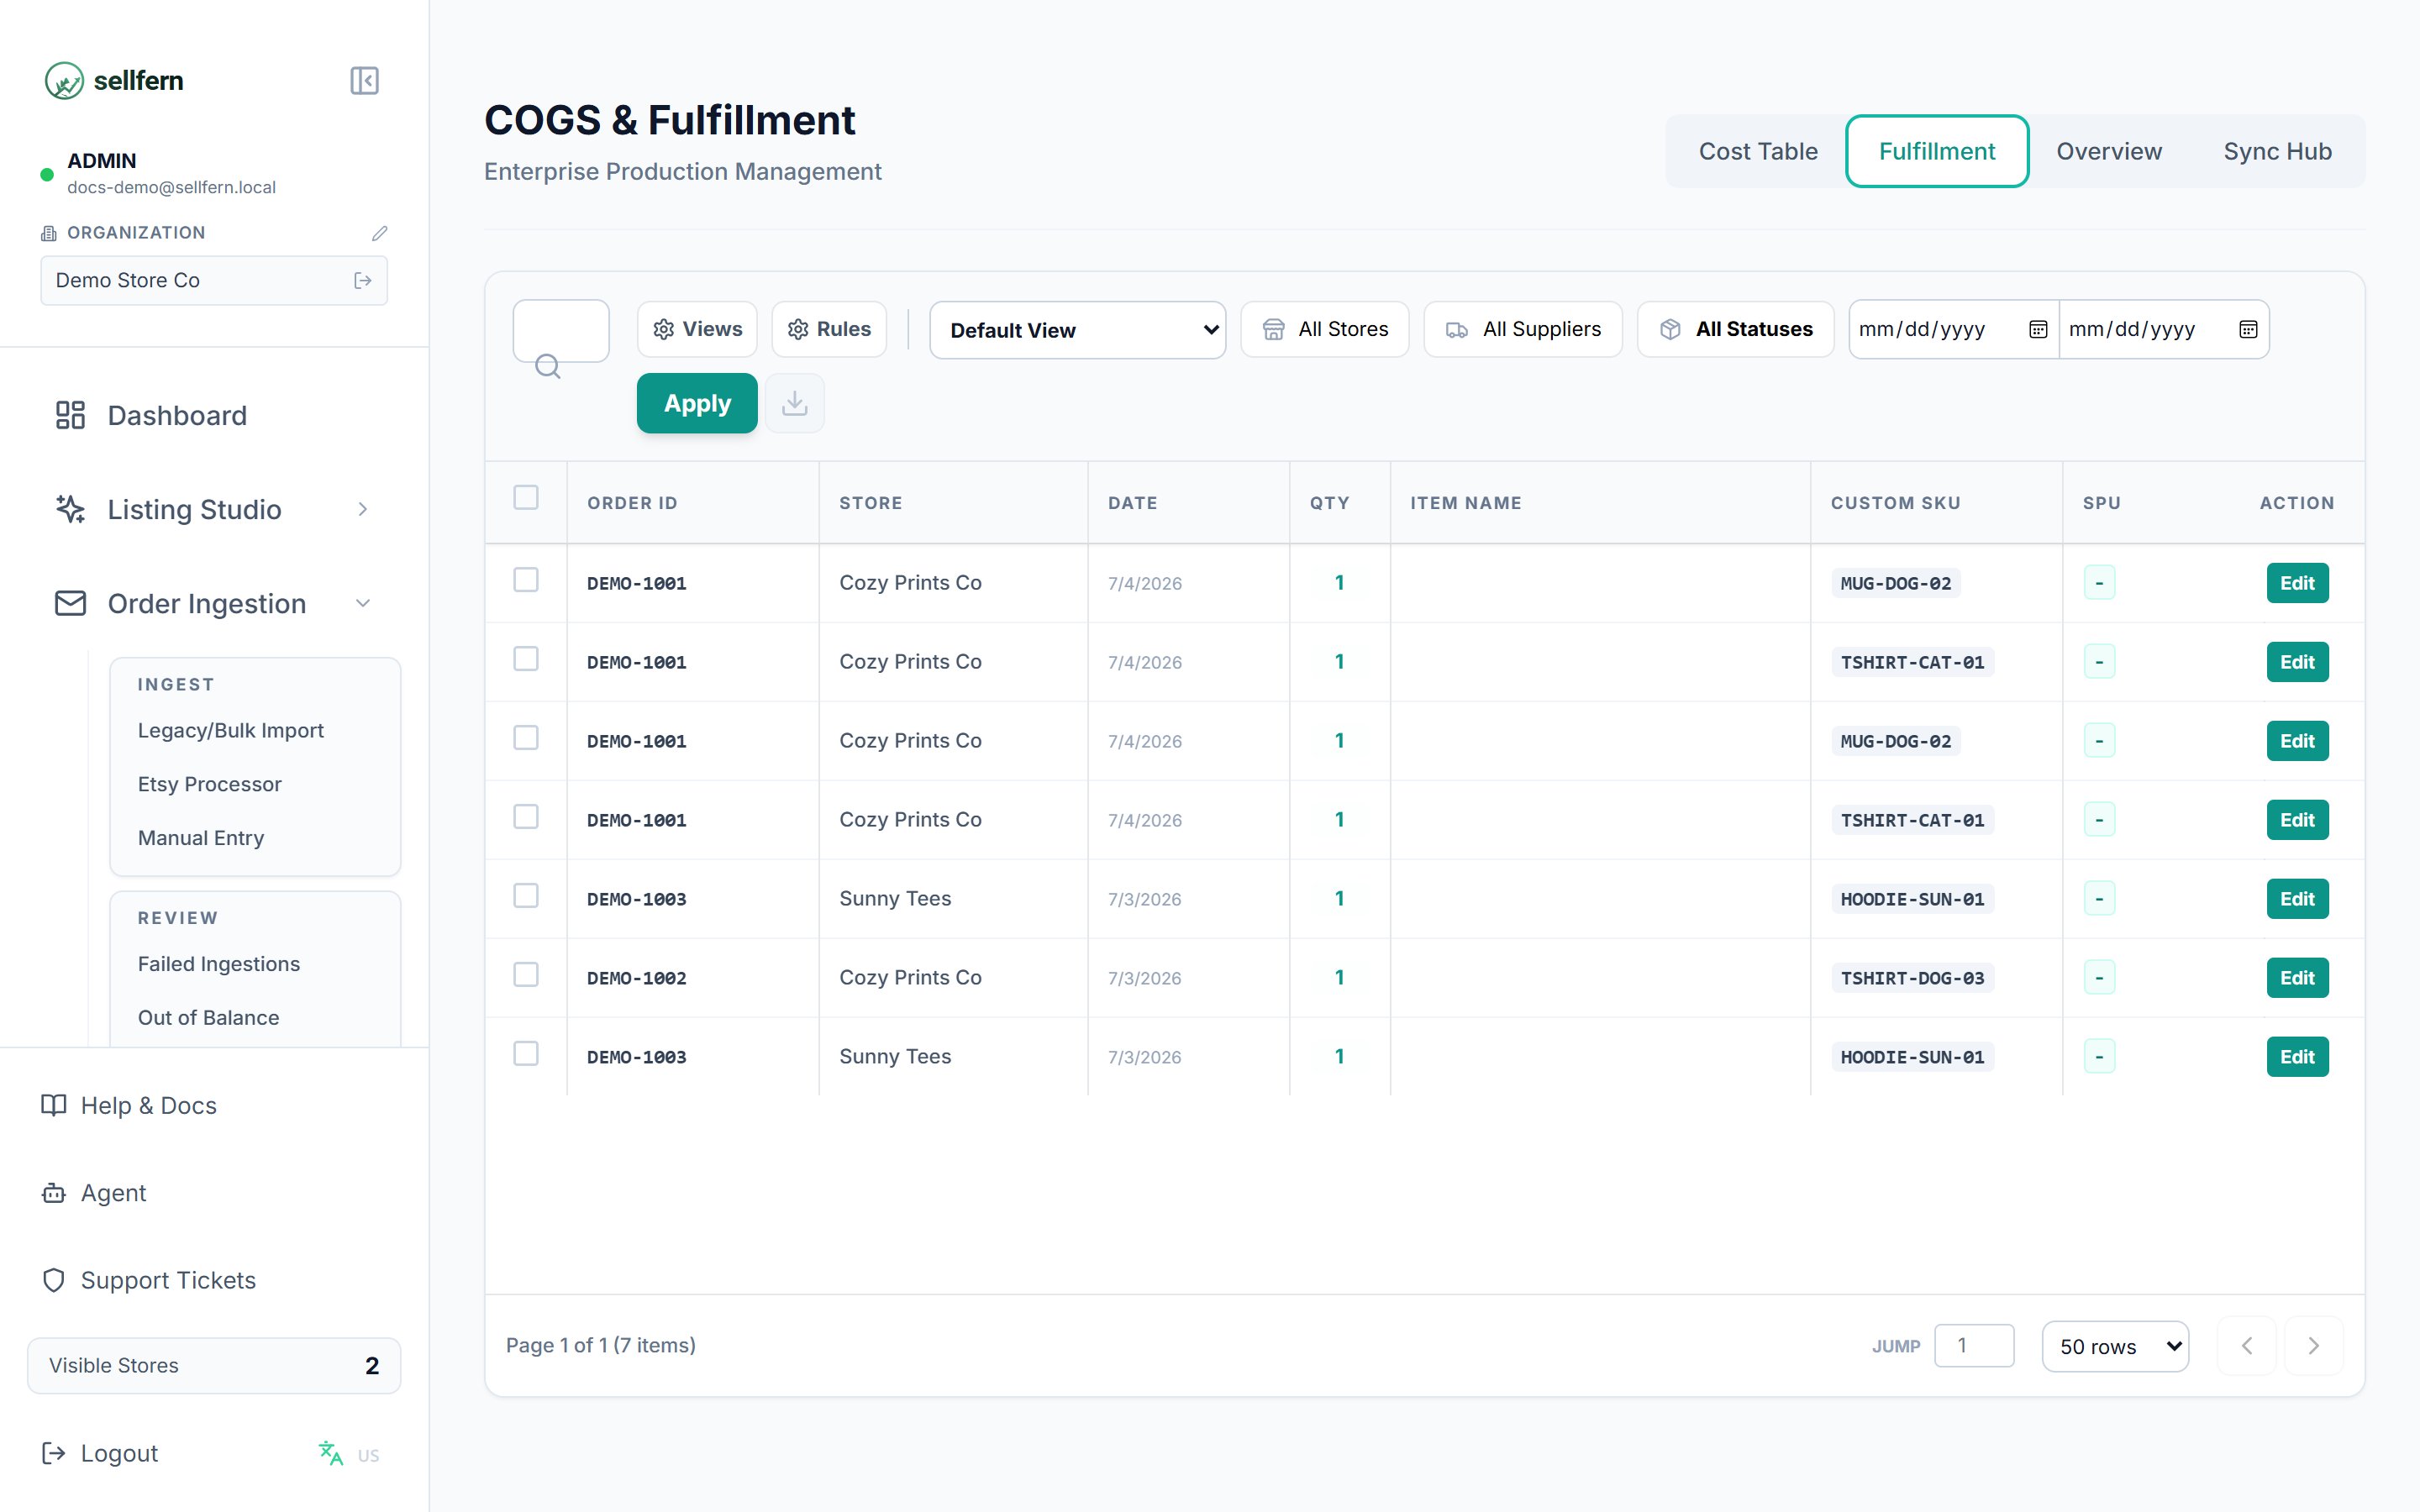The image size is (2420, 1512).
Task: Click SPU dash badge for MUG-DOG-02 first row
Action: pyautogui.click(x=2099, y=583)
